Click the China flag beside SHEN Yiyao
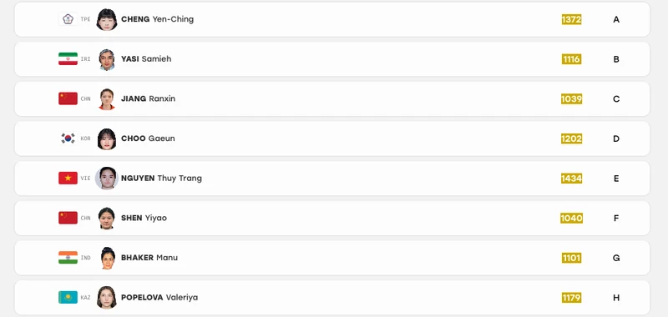Image resolution: width=668 pixels, height=317 pixels. click(68, 218)
